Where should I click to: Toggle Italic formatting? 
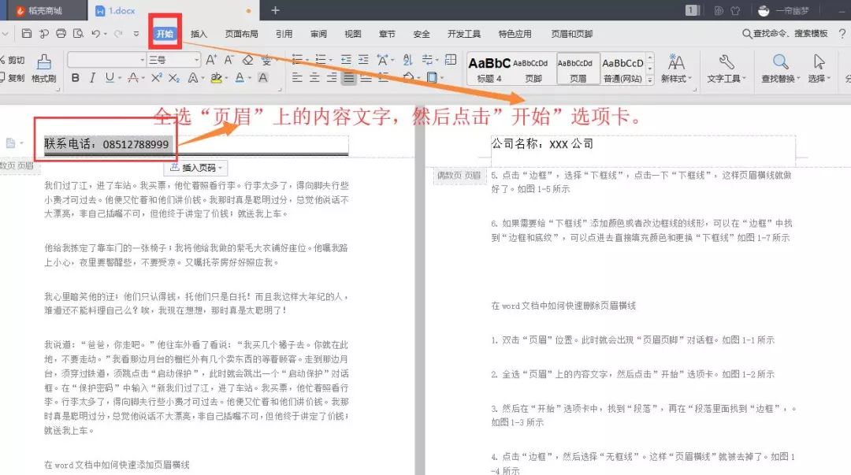pyautogui.click(x=92, y=78)
